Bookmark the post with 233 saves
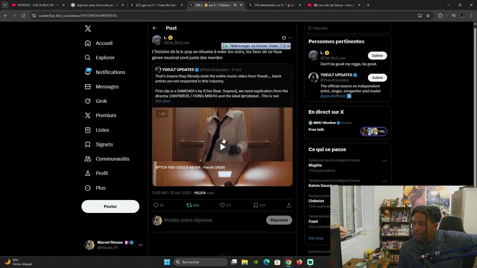Viewport: 477px width, 268px height. (x=259, y=205)
